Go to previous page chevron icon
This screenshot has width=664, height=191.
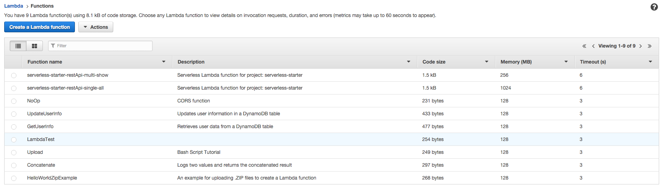593,46
